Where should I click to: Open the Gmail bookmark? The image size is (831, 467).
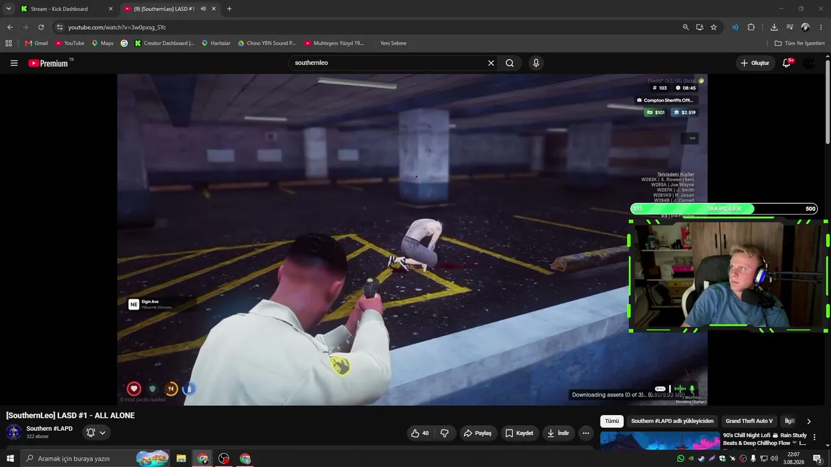coord(36,43)
